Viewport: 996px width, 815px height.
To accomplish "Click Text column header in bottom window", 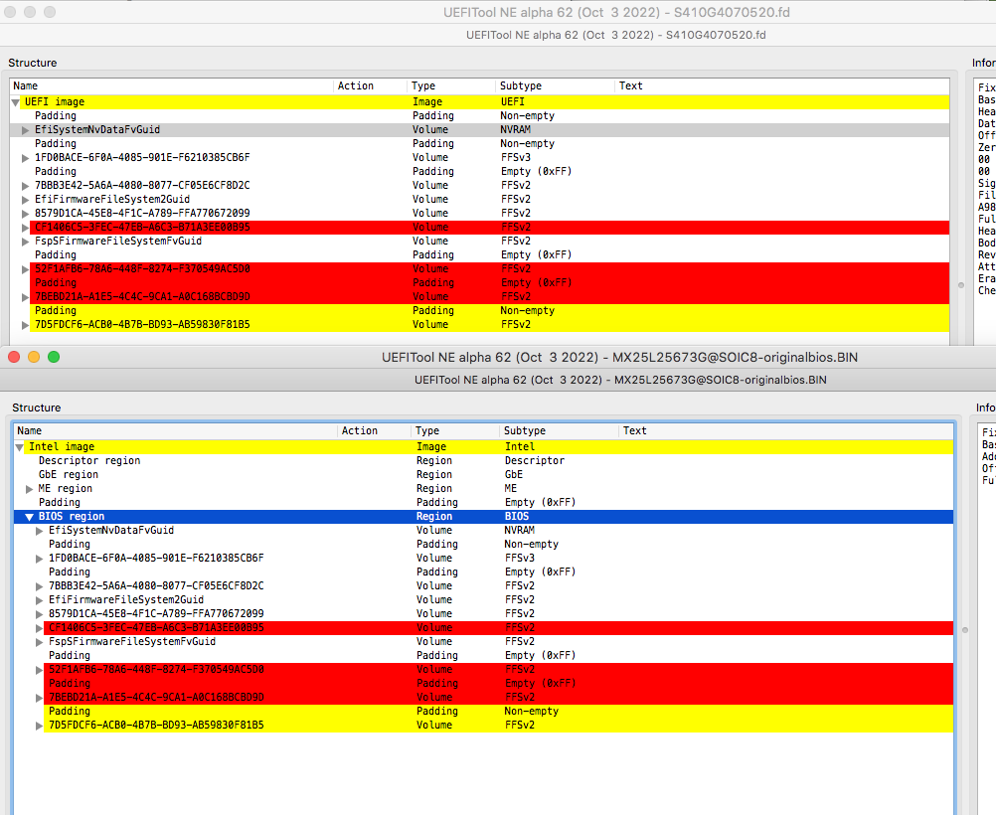I will (x=785, y=430).
